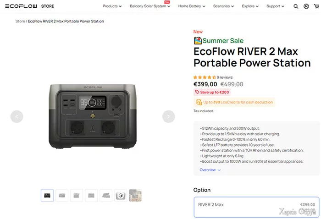Click the star rating icons
The height and width of the screenshot is (219, 321).
(x=205, y=77)
